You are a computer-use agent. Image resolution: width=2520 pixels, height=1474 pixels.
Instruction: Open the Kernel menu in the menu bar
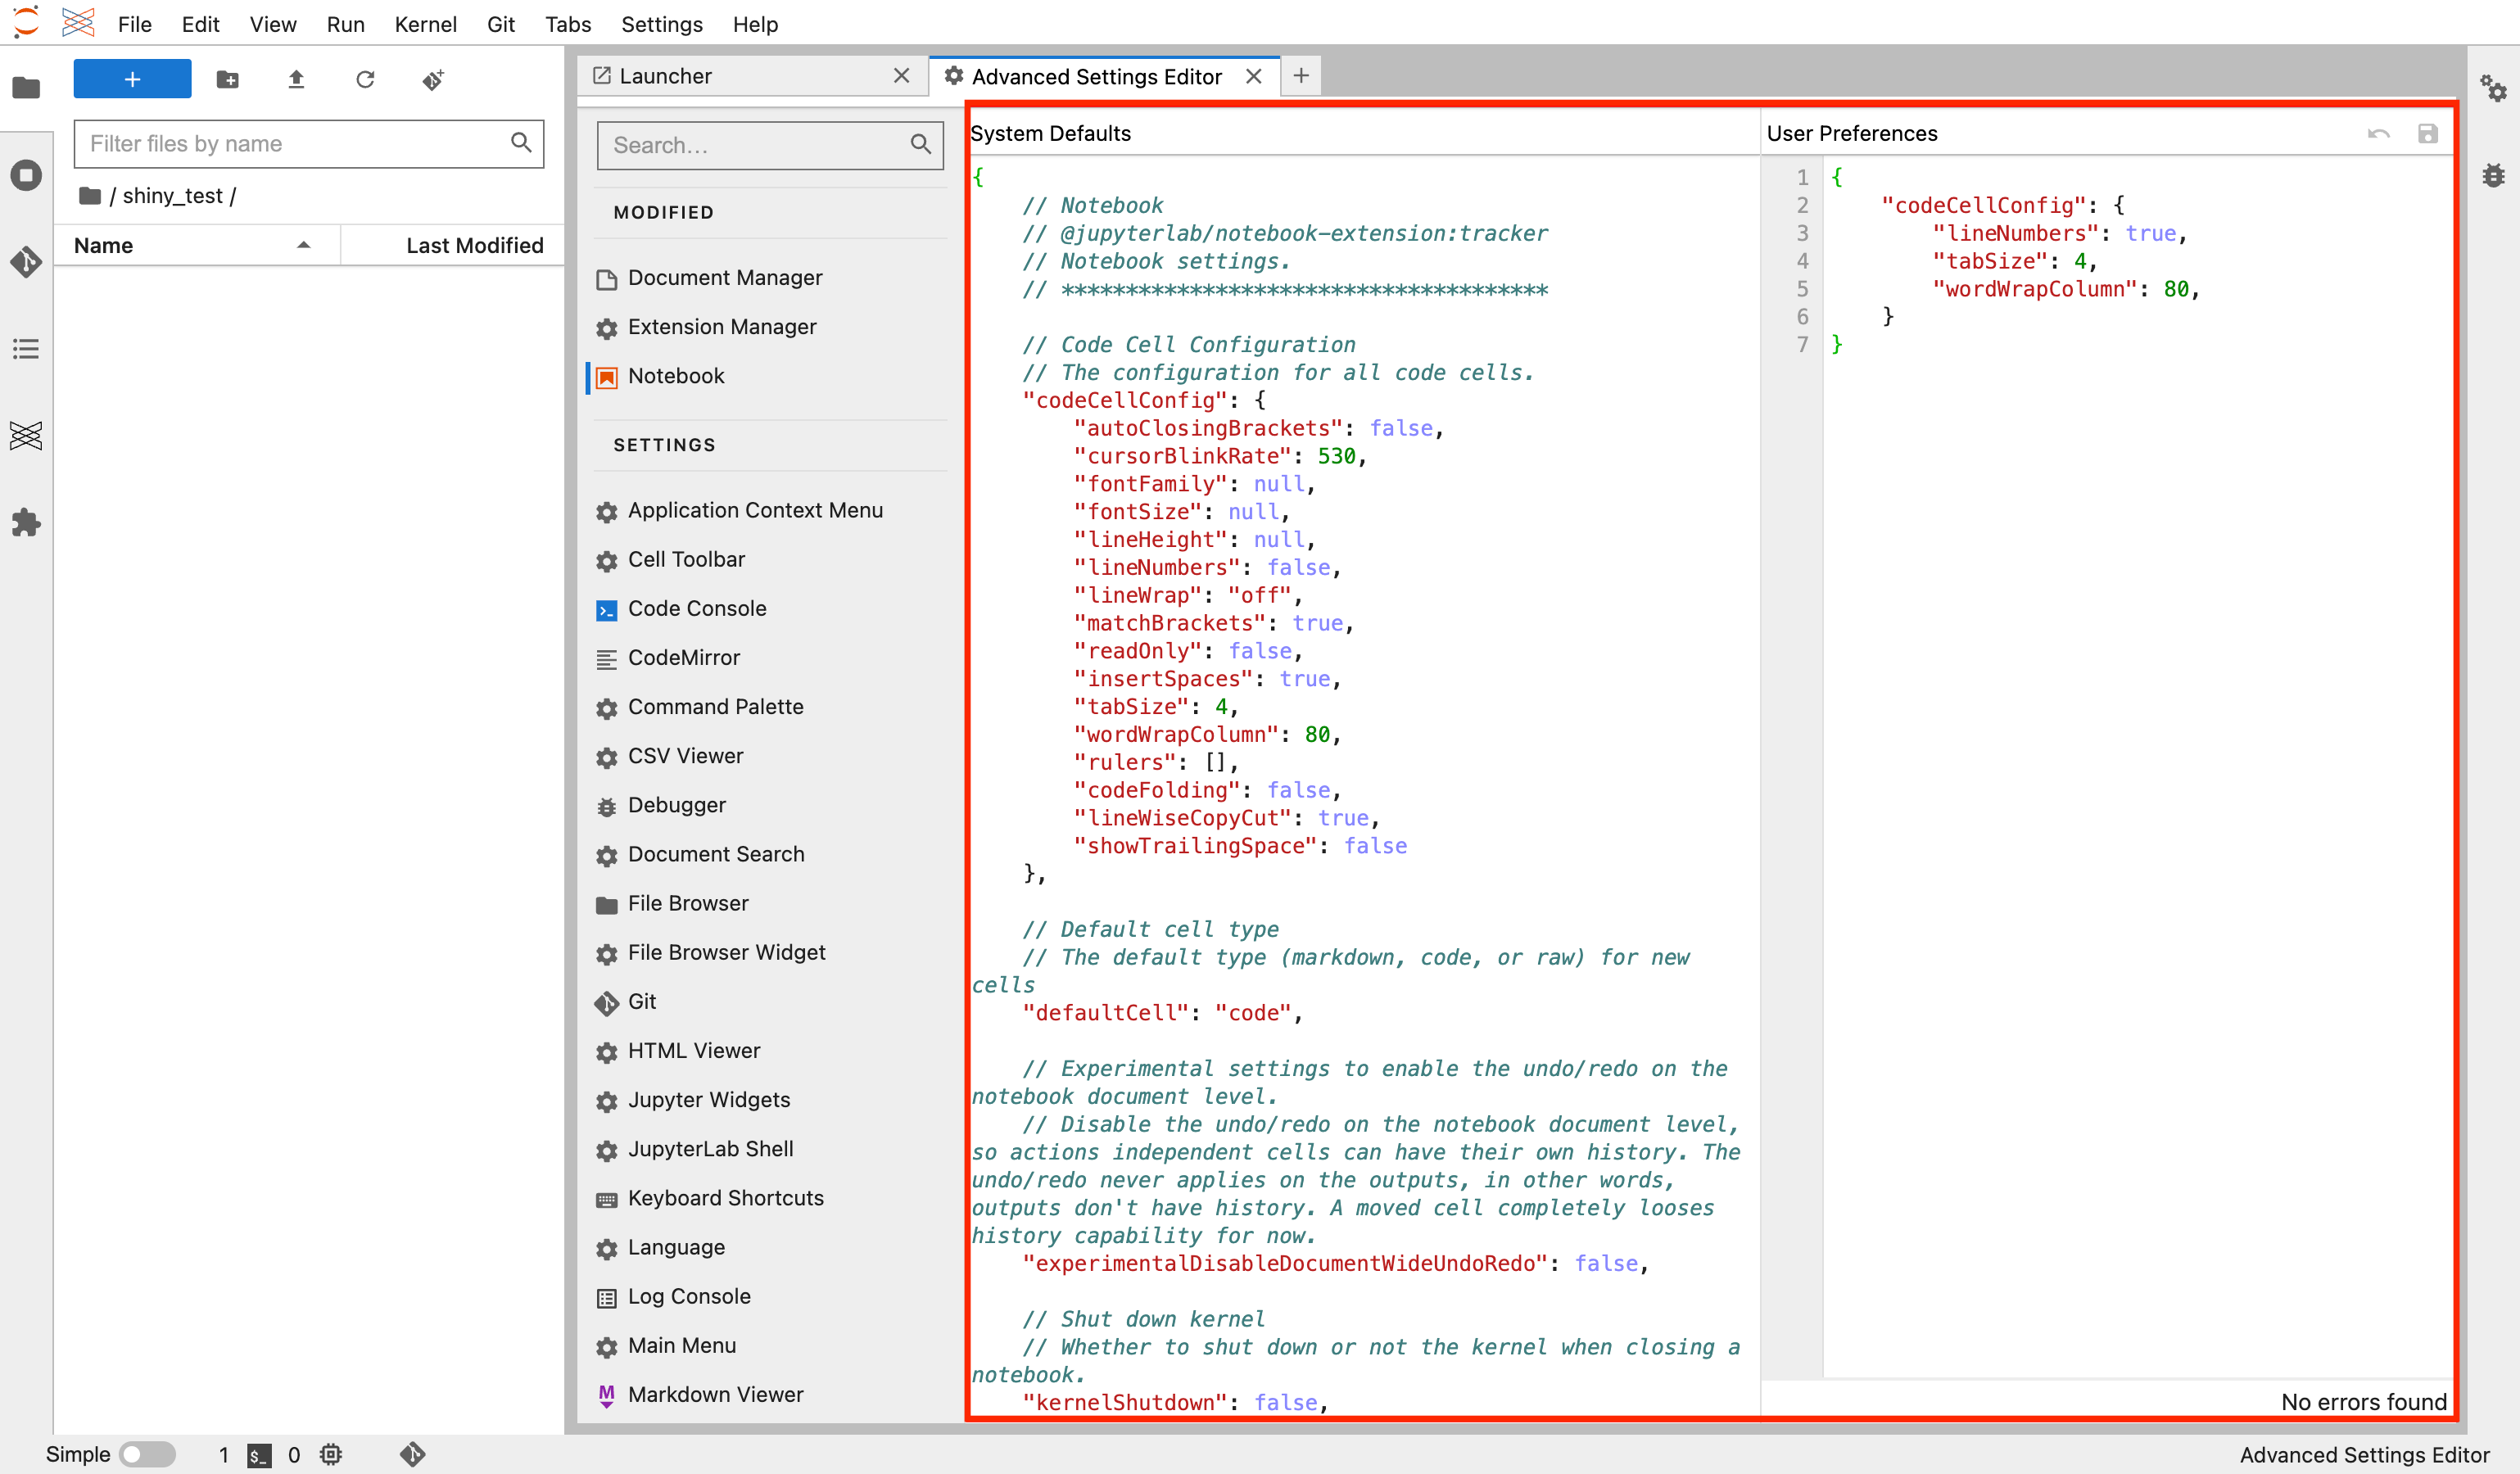(x=428, y=25)
